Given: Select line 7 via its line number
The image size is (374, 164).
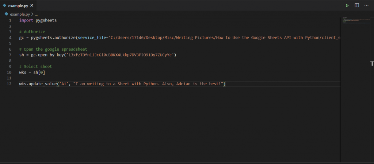Looking at the screenshot, I should click(x=10, y=55).
